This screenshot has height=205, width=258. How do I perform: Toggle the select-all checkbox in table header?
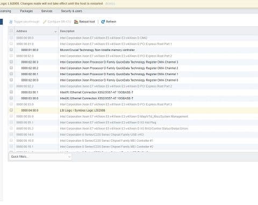11,31
